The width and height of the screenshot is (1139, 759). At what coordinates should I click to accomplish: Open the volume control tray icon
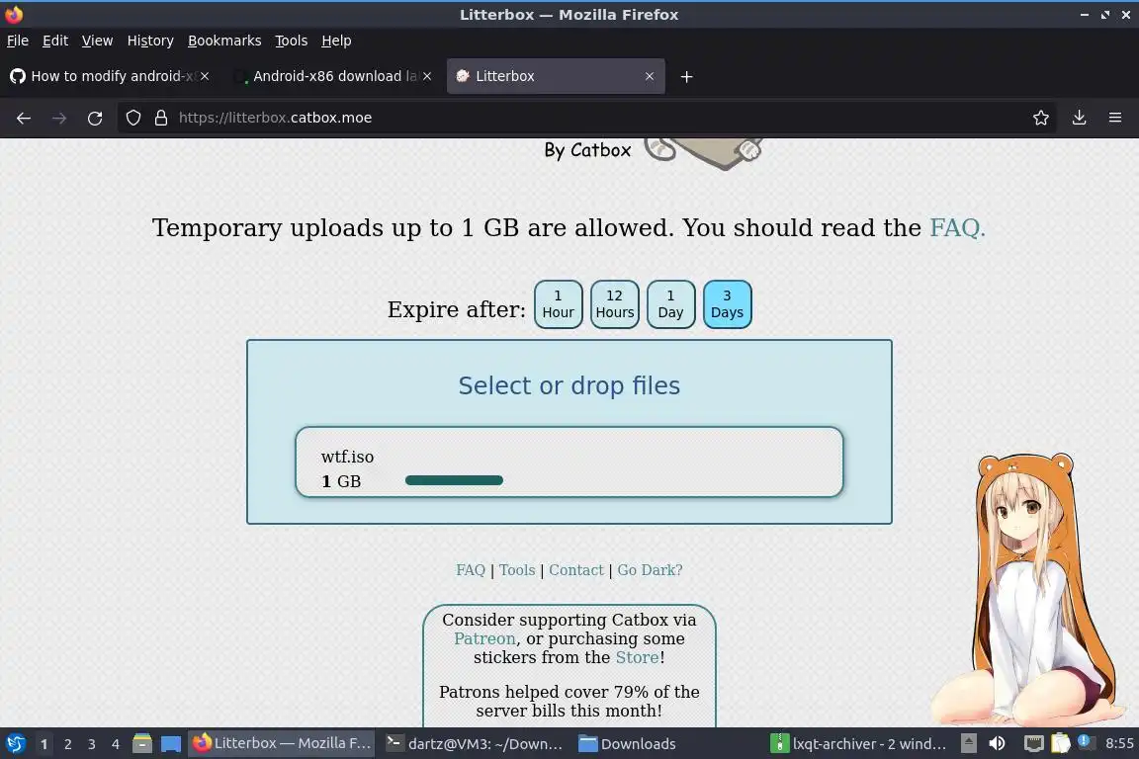(998, 744)
